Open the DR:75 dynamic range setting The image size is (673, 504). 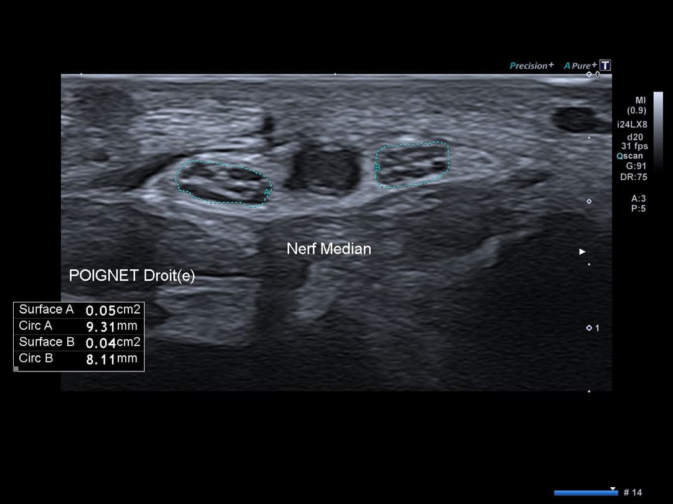(x=636, y=177)
